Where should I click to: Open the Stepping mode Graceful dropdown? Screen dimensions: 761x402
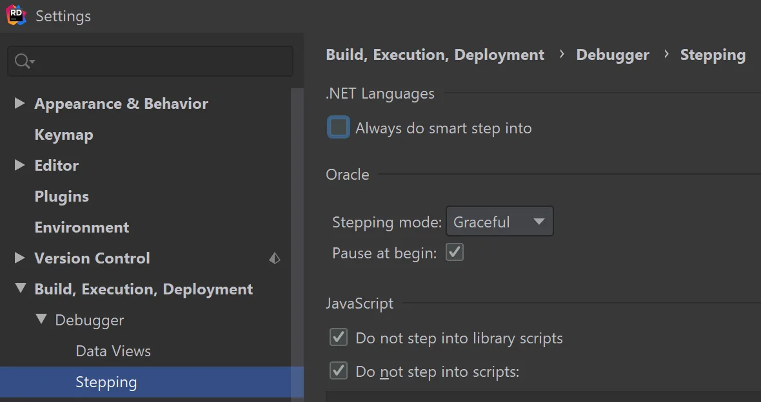coord(500,222)
